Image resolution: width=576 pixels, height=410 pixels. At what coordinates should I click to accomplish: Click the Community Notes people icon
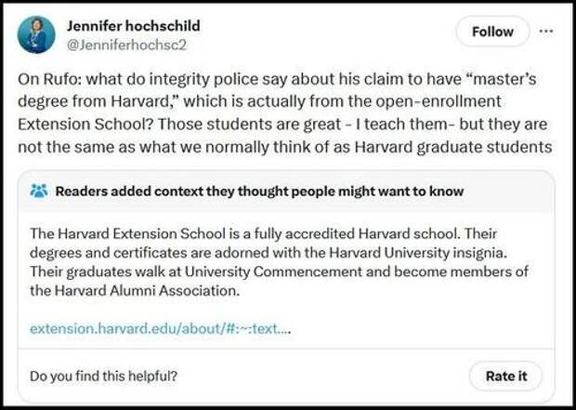(39, 191)
